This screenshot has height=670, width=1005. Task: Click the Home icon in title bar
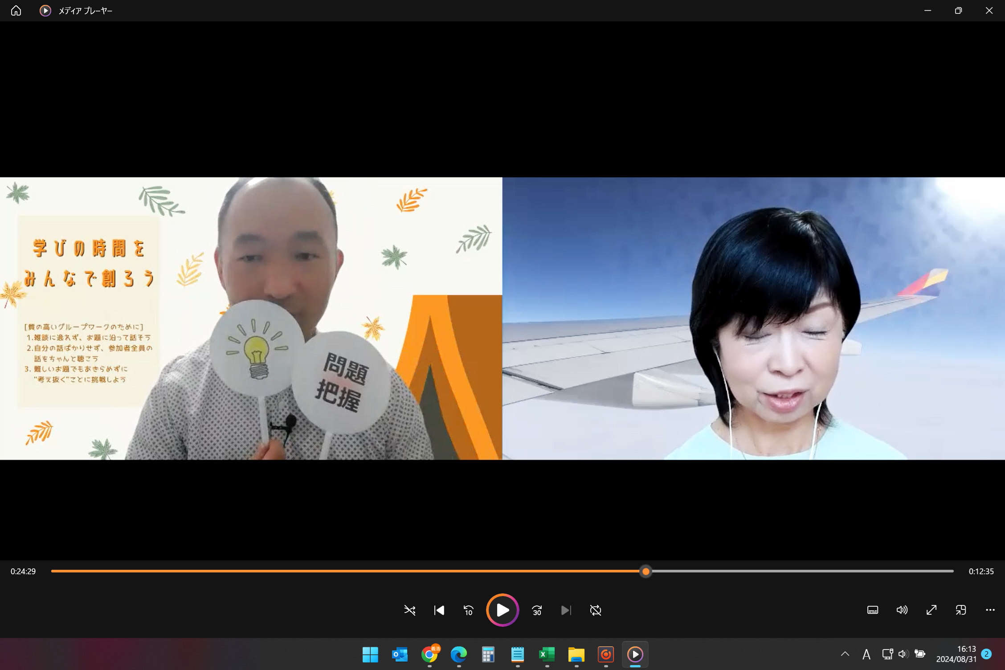(16, 11)
